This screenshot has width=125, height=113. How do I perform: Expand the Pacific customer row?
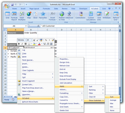(x=8, y=57)
